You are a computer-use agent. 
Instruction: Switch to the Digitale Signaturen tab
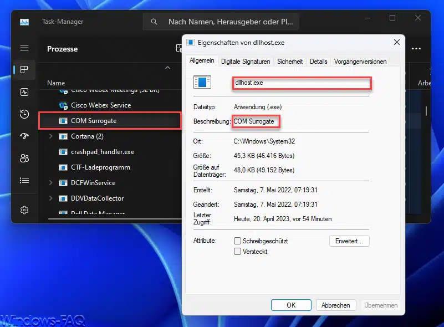[246, 62]
